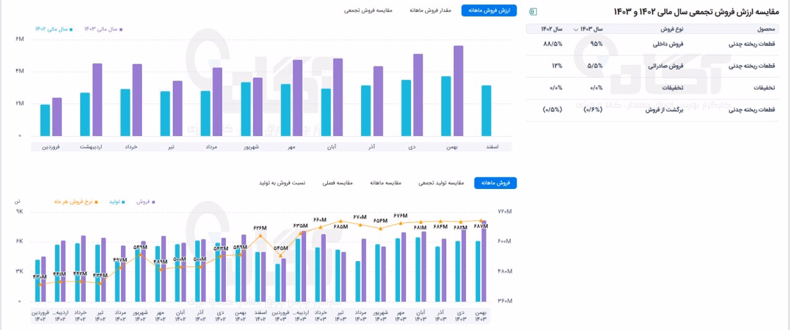Click the ۶۸۷M data label

click(x=480, y=227)
